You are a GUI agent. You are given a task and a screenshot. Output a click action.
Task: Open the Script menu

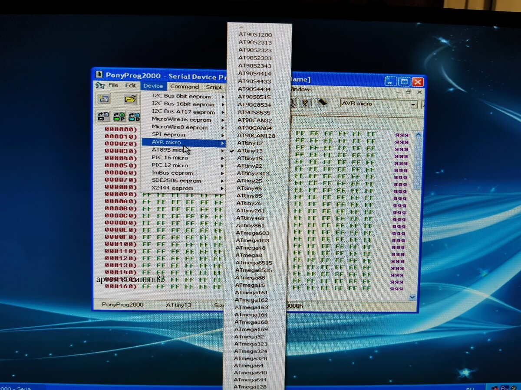coord(214,87)
